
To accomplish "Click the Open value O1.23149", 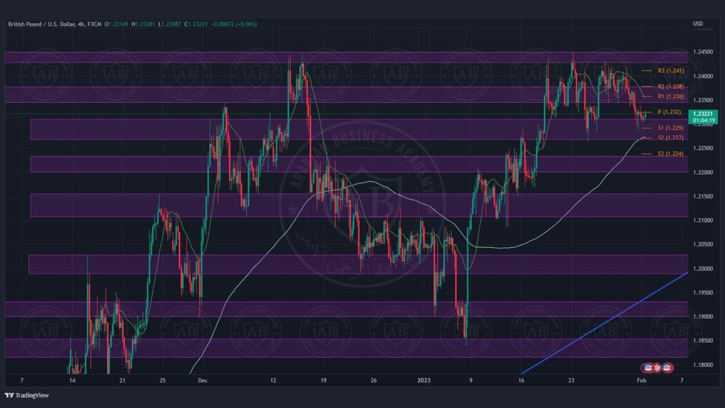I will click(116, 24).
